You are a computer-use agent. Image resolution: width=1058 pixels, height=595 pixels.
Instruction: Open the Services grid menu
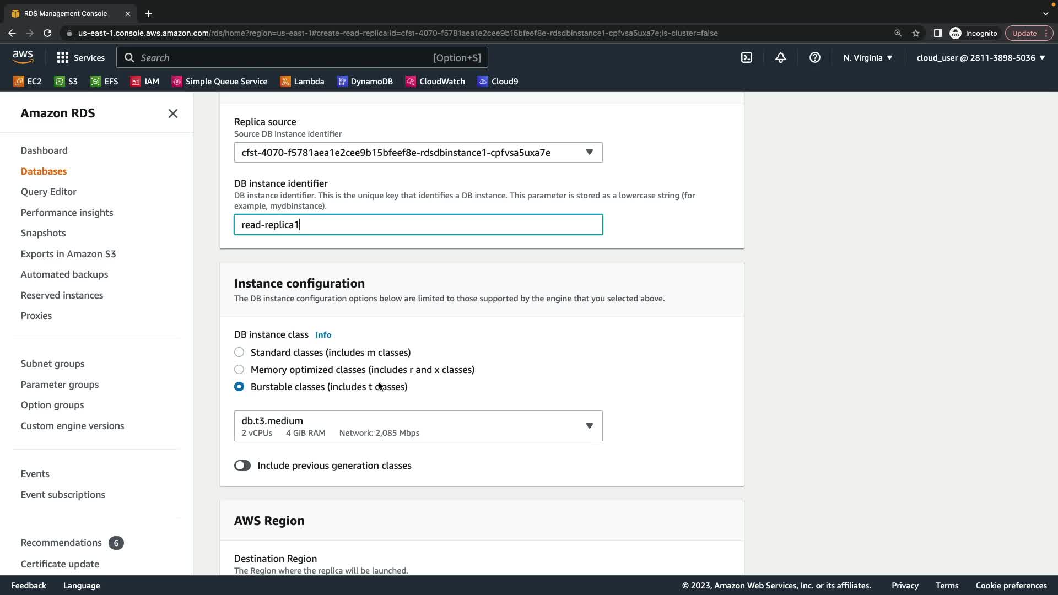80,58
